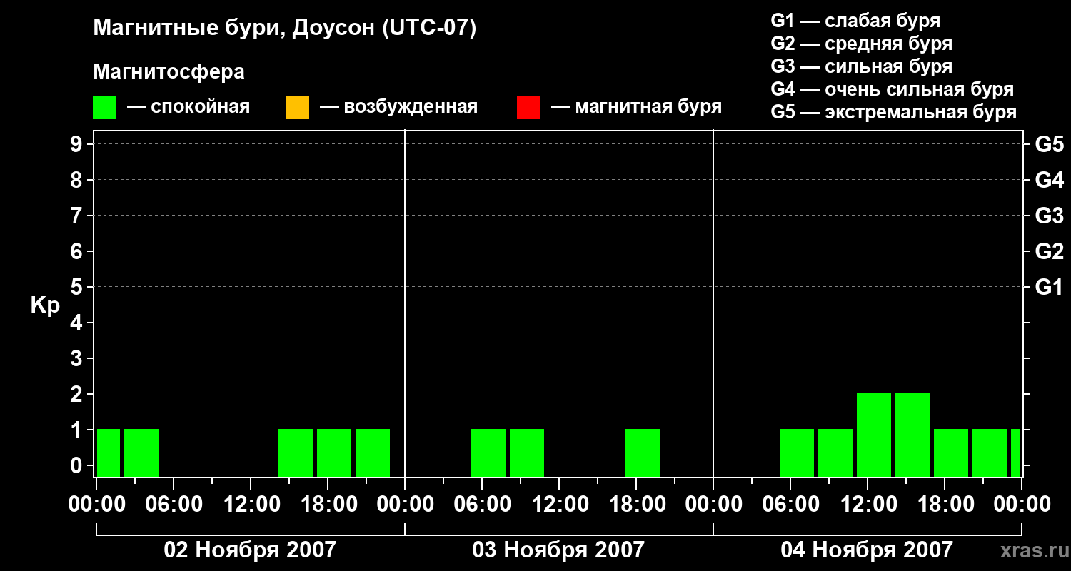This screenshot has height=571, width=1071.
Task: Click the Kp 2 bar starting 12:00 on 04 Ноября
Action: tap(874, 435)
